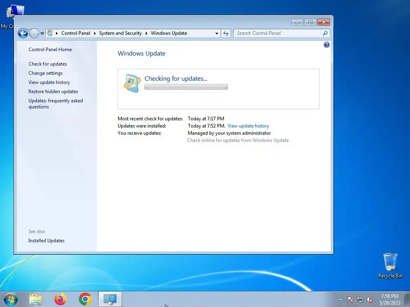This screenshot has height=307, width=410.
Task: Click the See also label
Action: tap(36, 231)
